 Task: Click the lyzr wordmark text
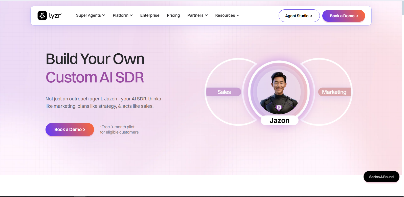tap(55, 16)
